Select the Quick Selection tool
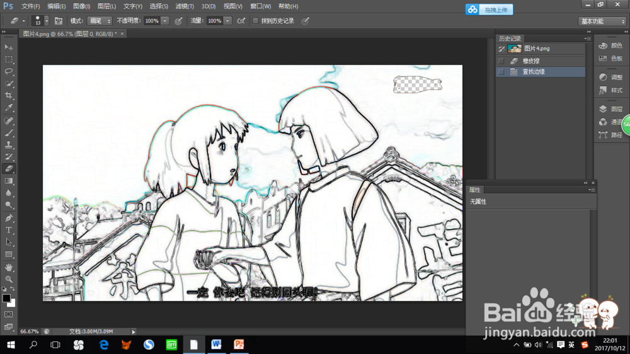Image resolution: width=630 pixels, height=354 pixels. (x=8, y=83)
